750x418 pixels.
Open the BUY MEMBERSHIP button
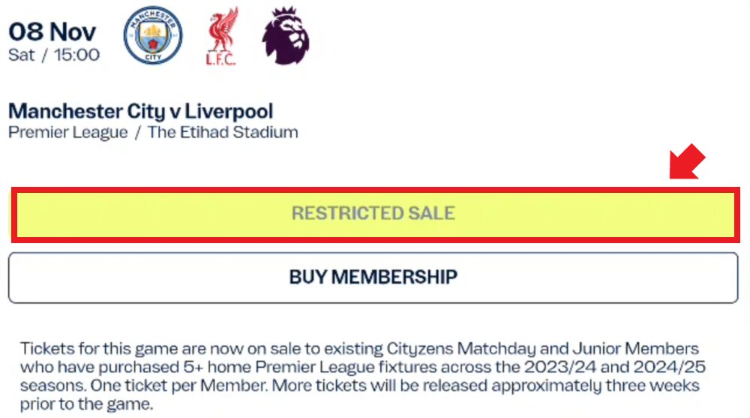(373, 278)
